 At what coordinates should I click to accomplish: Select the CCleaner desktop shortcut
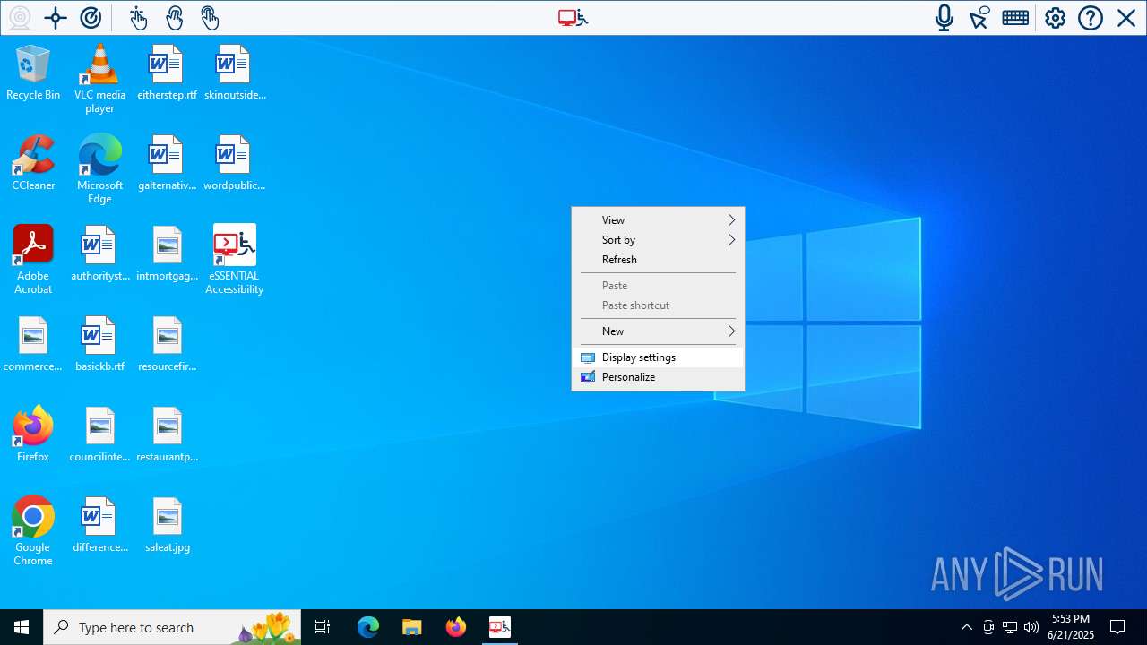click(33, 163)
